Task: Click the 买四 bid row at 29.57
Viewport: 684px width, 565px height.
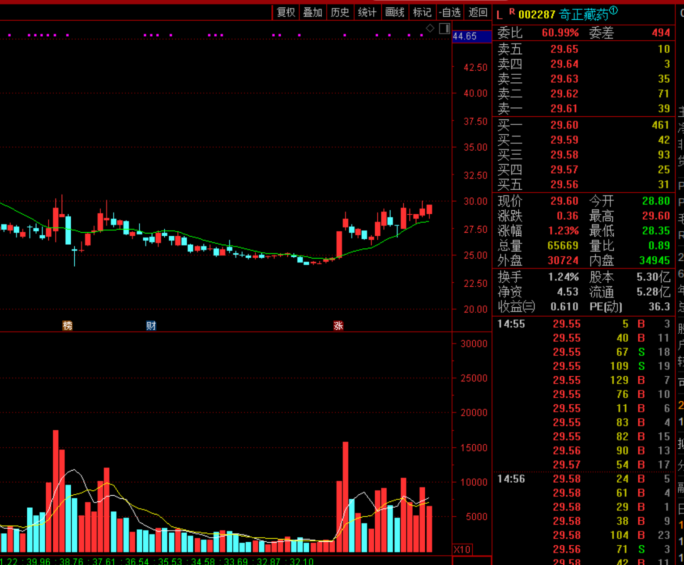Action: [584, 170]
